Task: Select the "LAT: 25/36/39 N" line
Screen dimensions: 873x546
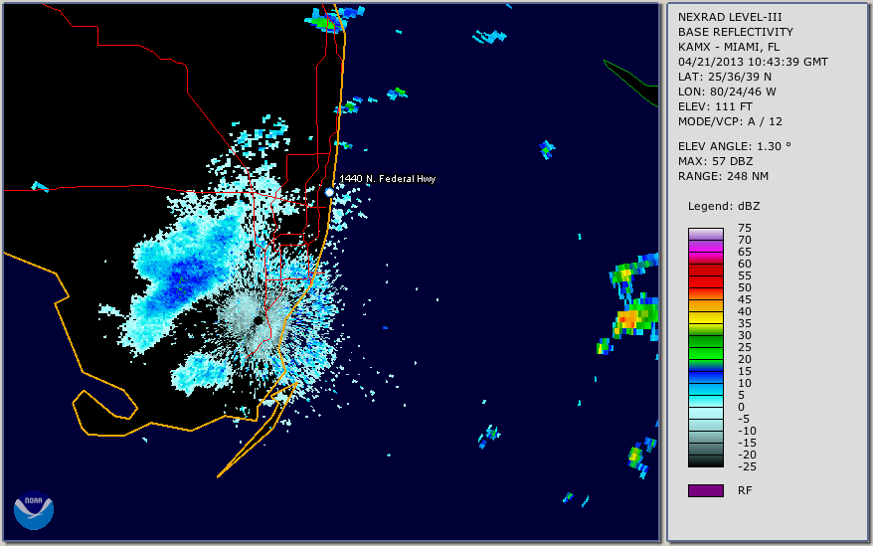Action: 724,77
